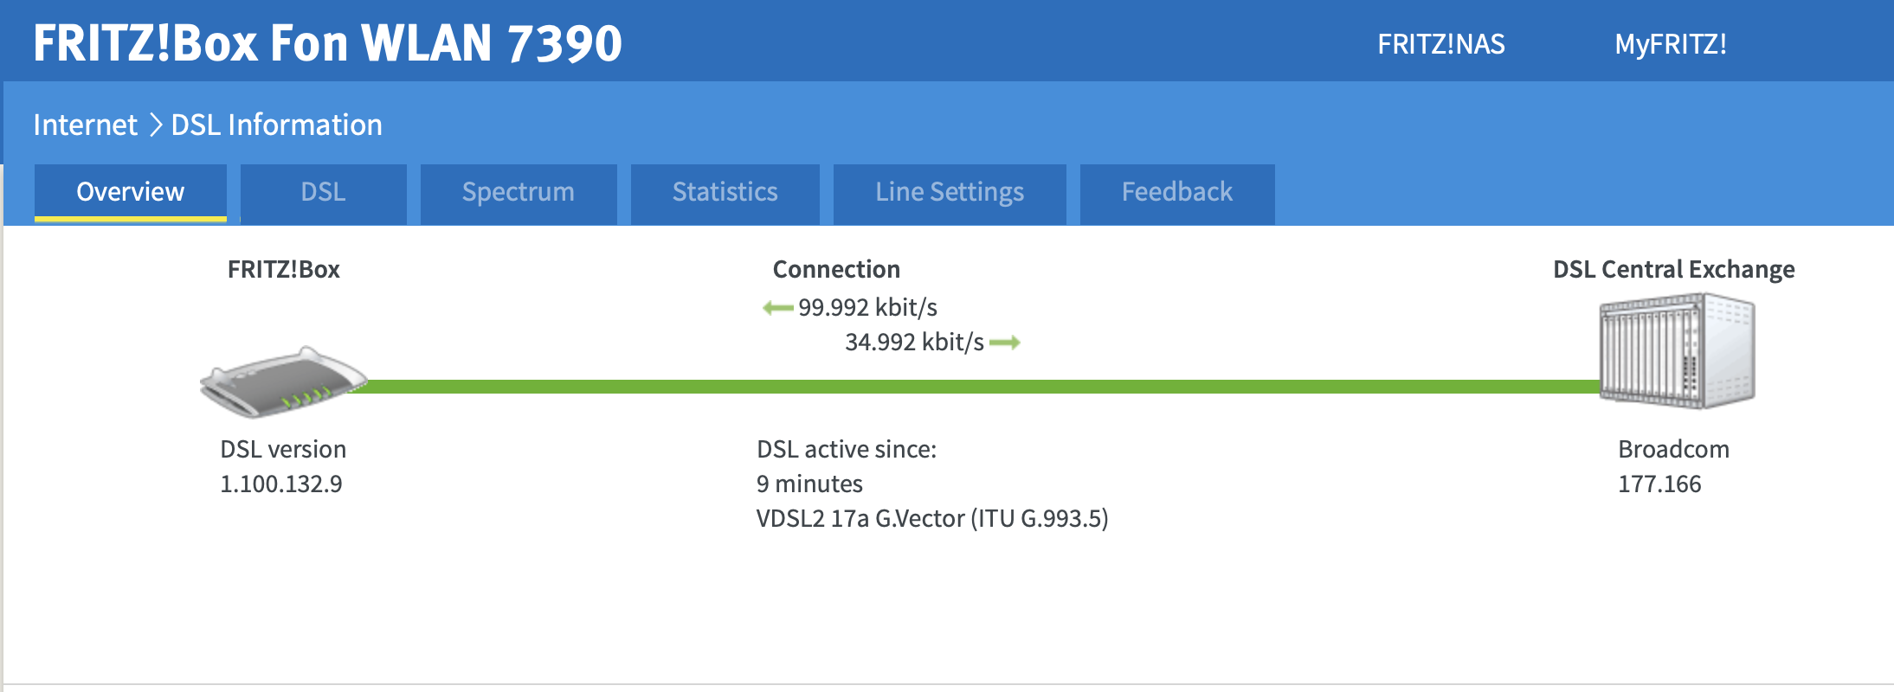Click the green downstream arrow icon
The height and width of the screenshot is (692, 1894).
coord(778,308)
